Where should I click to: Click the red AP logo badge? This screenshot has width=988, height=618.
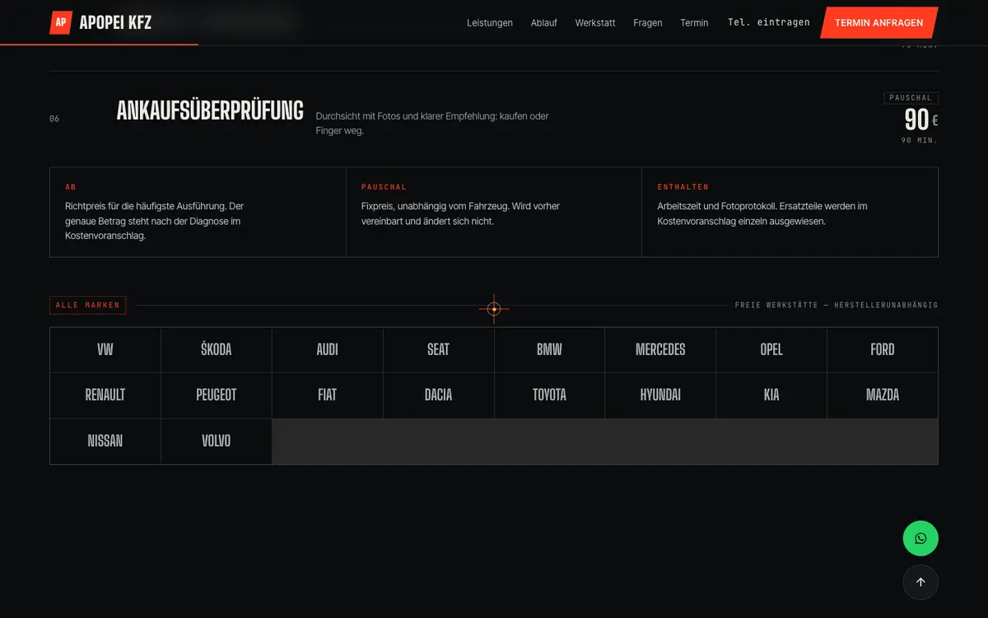[x=61, y=22]
